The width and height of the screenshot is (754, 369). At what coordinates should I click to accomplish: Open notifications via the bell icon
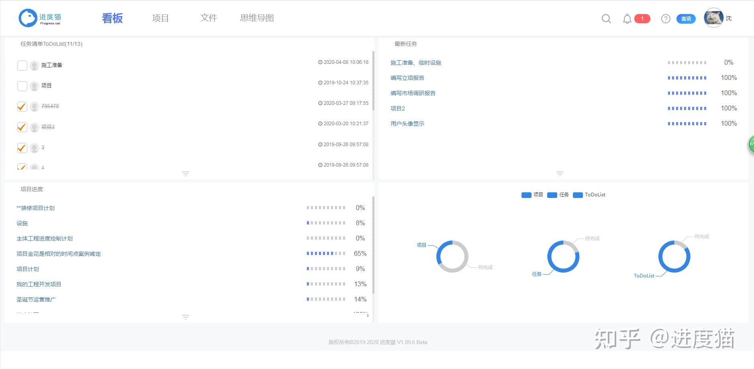coord(627,18)
